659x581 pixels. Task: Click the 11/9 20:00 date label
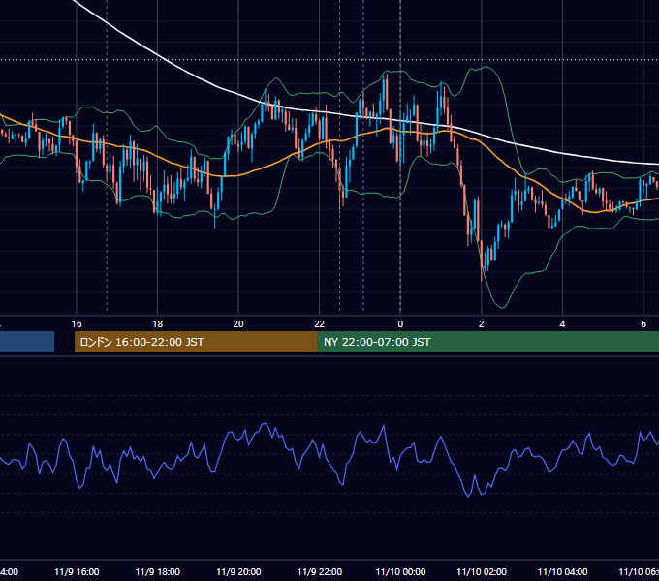(238, 571)
